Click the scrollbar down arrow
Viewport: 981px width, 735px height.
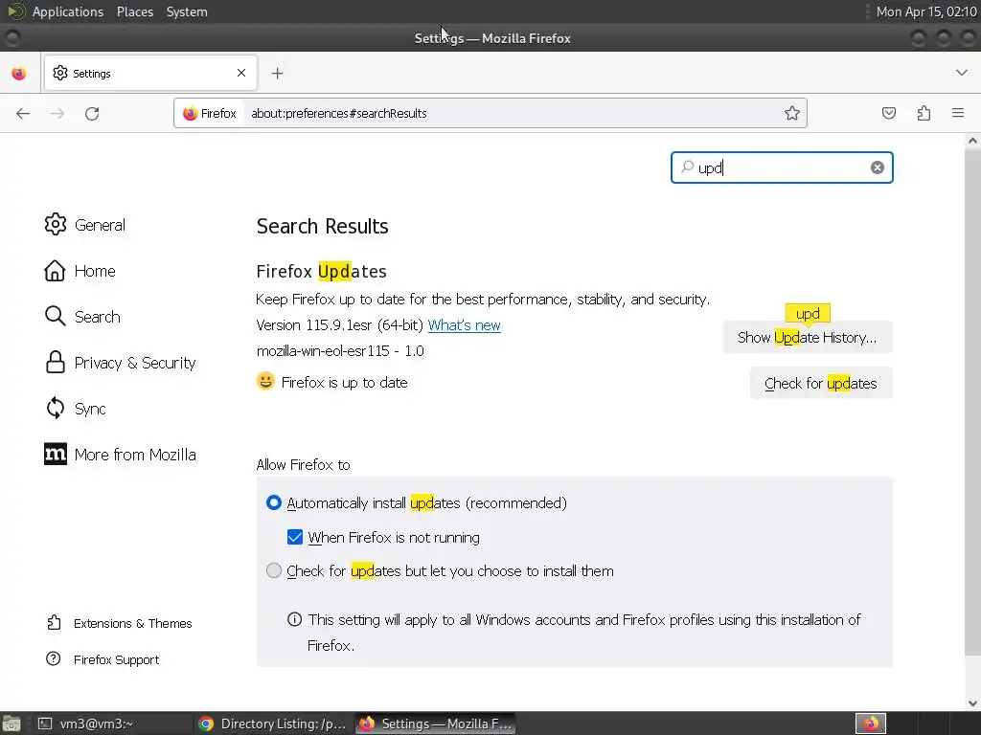(972, 702)
